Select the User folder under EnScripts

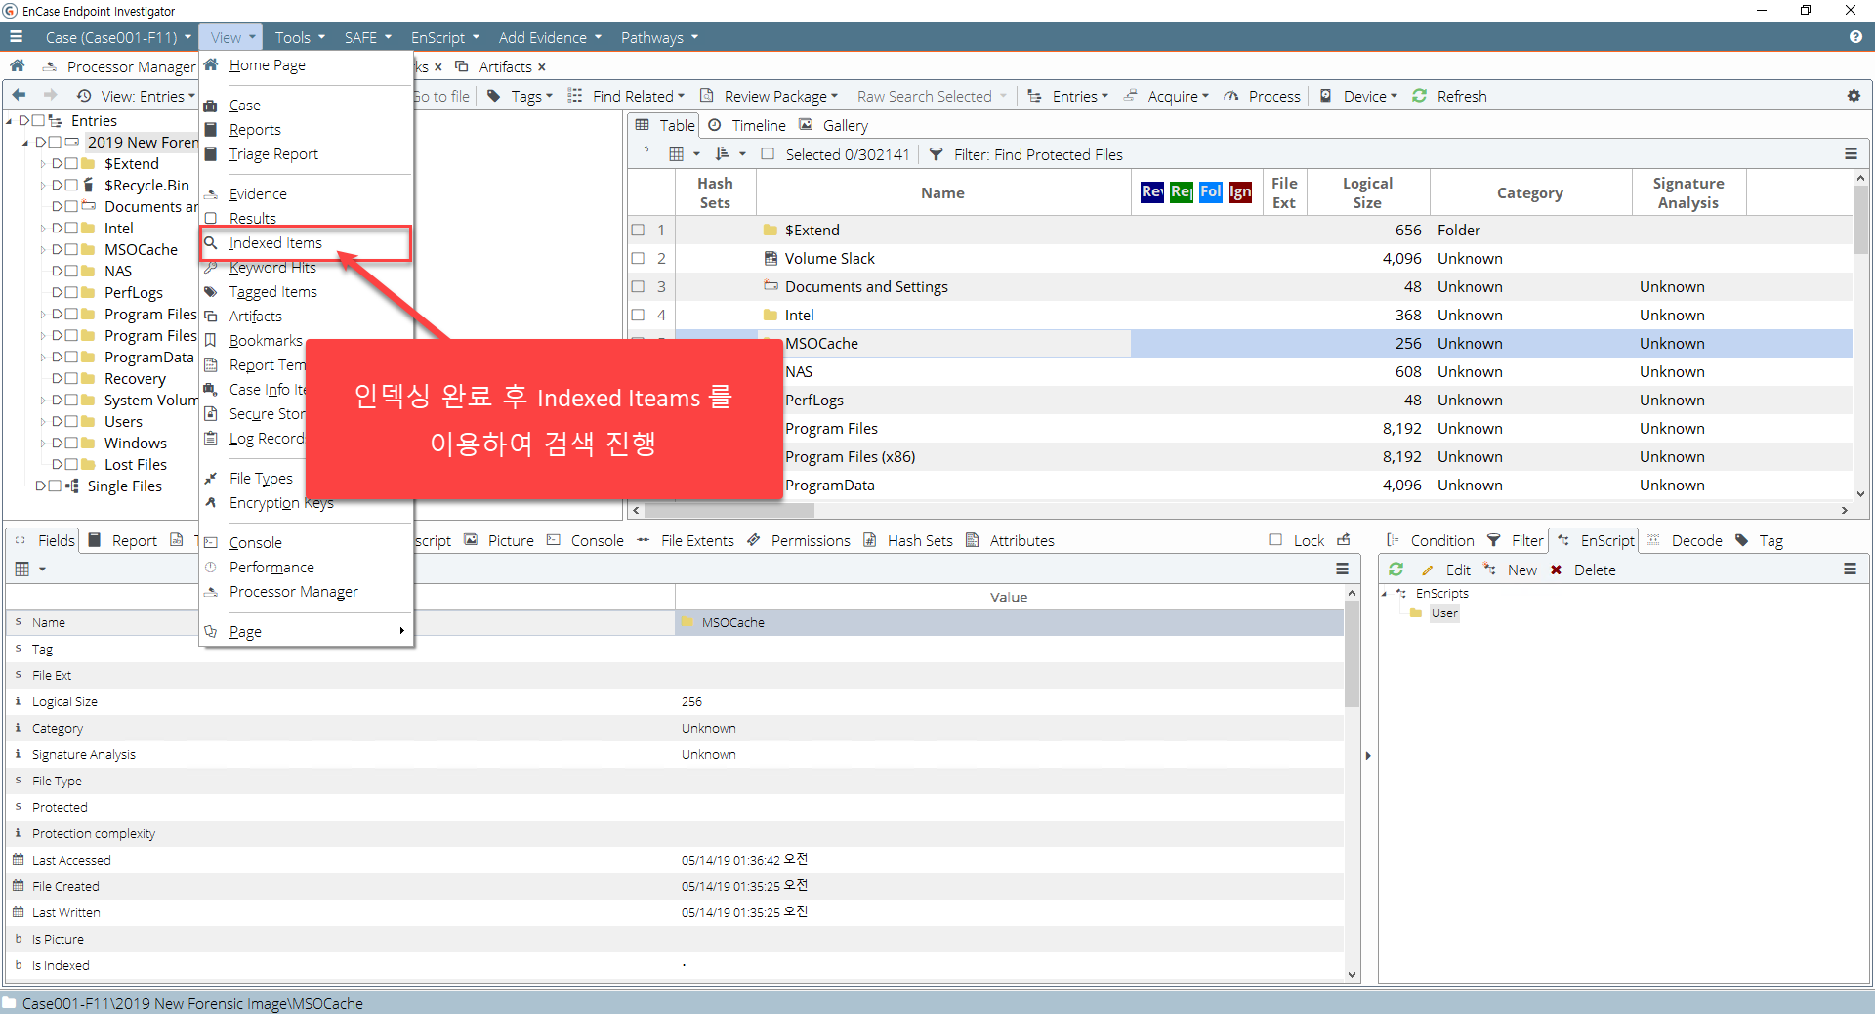pos(1443,613)
